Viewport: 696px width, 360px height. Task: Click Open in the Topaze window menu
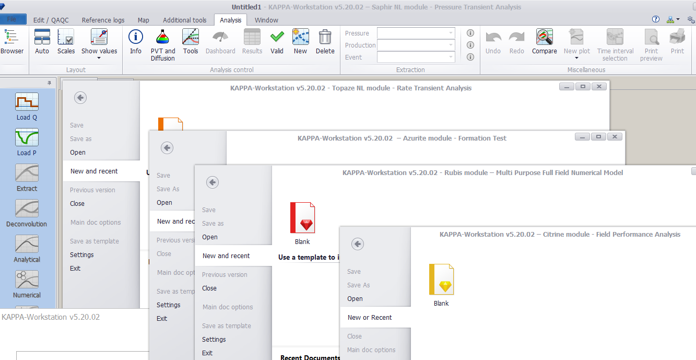78,153
